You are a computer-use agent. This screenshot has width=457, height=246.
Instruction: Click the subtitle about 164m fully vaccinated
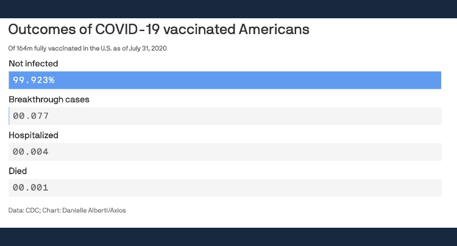(x=88, y=47)
